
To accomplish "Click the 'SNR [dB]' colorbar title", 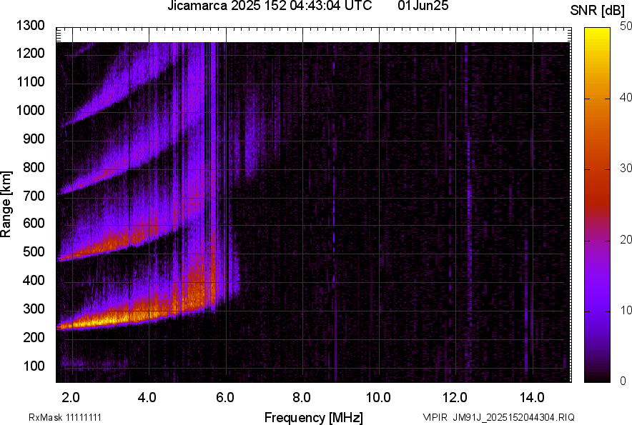I will (598, 11).
